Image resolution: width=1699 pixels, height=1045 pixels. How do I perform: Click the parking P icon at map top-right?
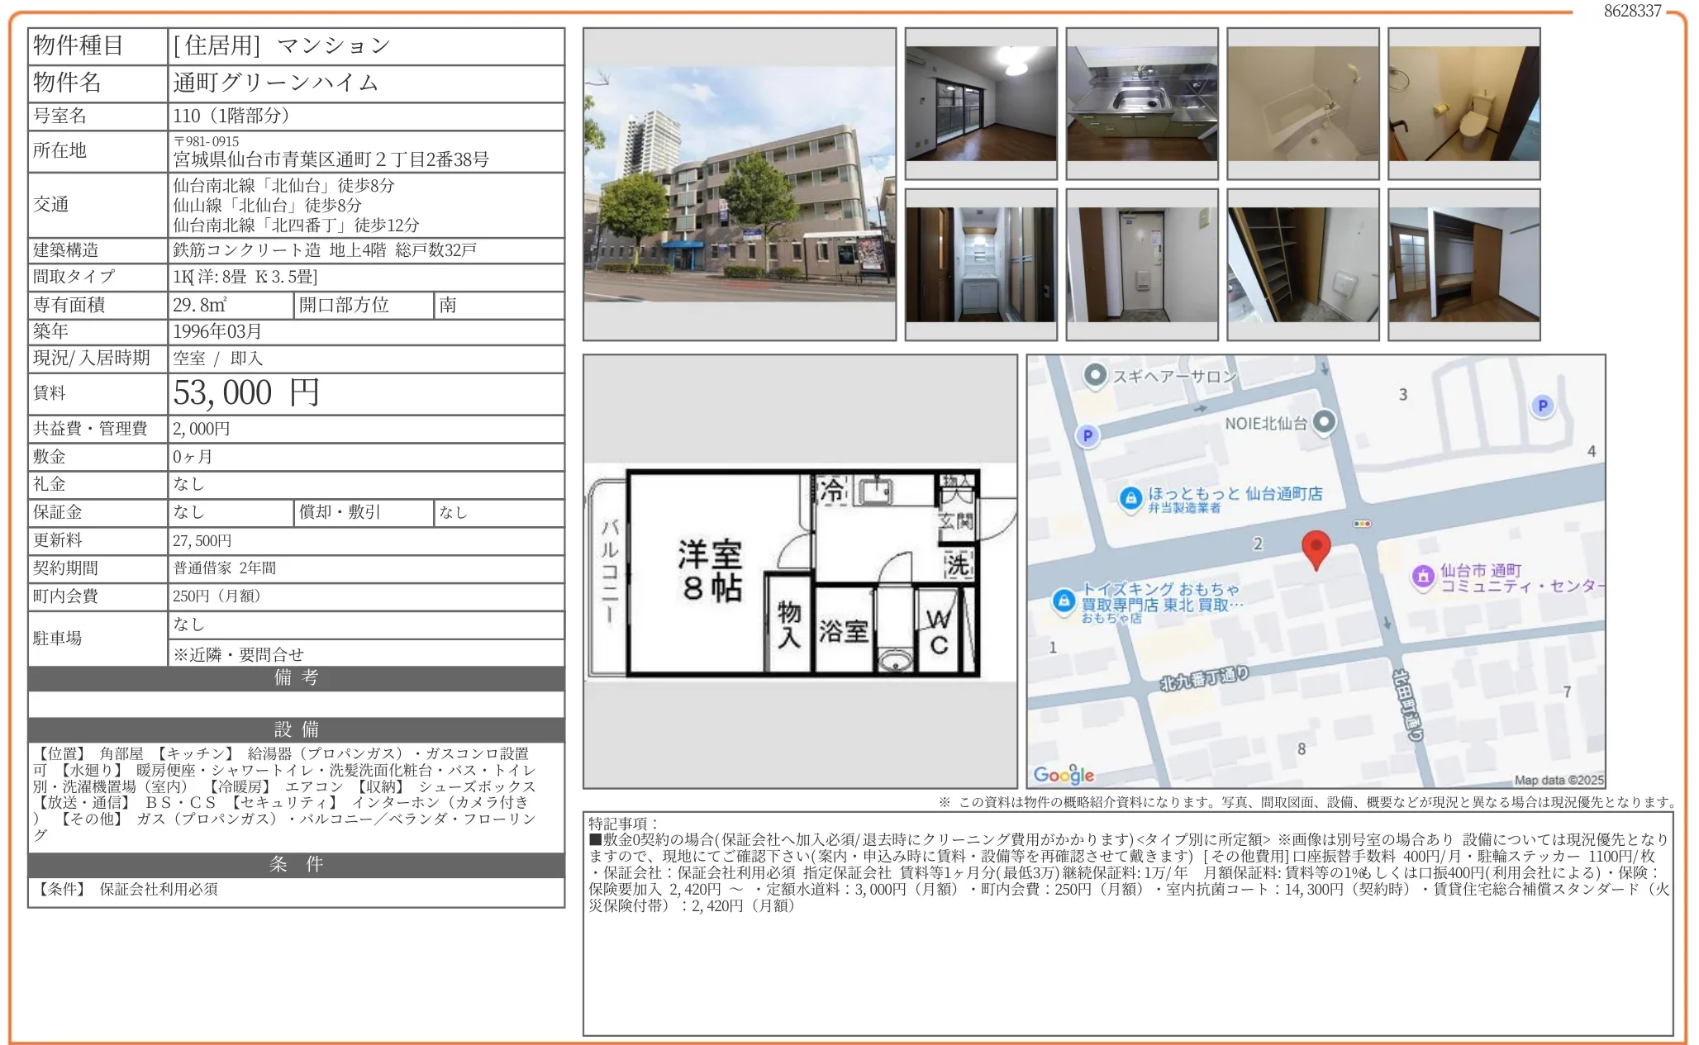(1542, 406)
